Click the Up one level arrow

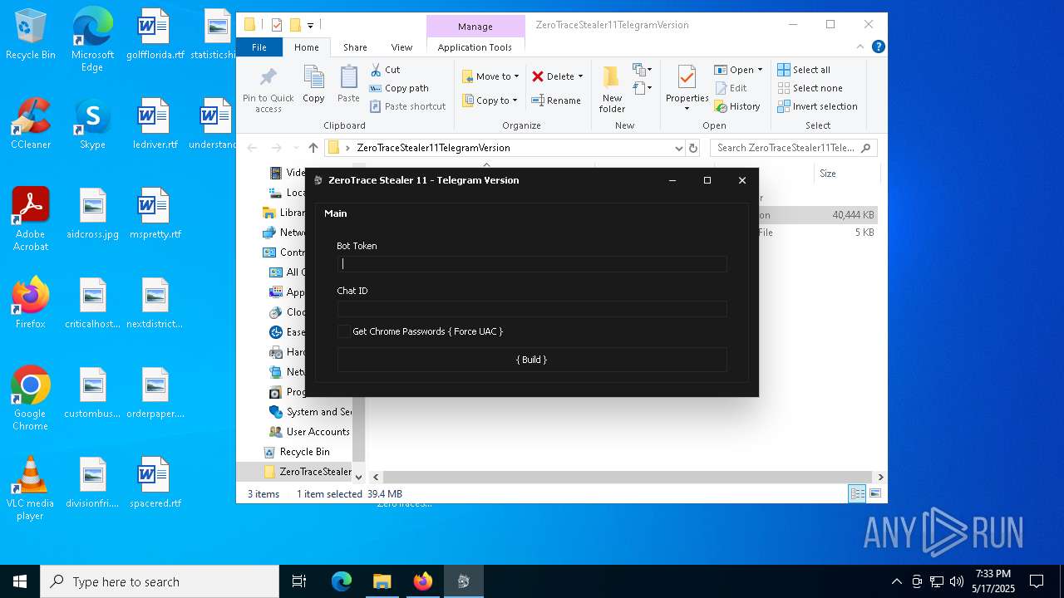pos(313,148)
